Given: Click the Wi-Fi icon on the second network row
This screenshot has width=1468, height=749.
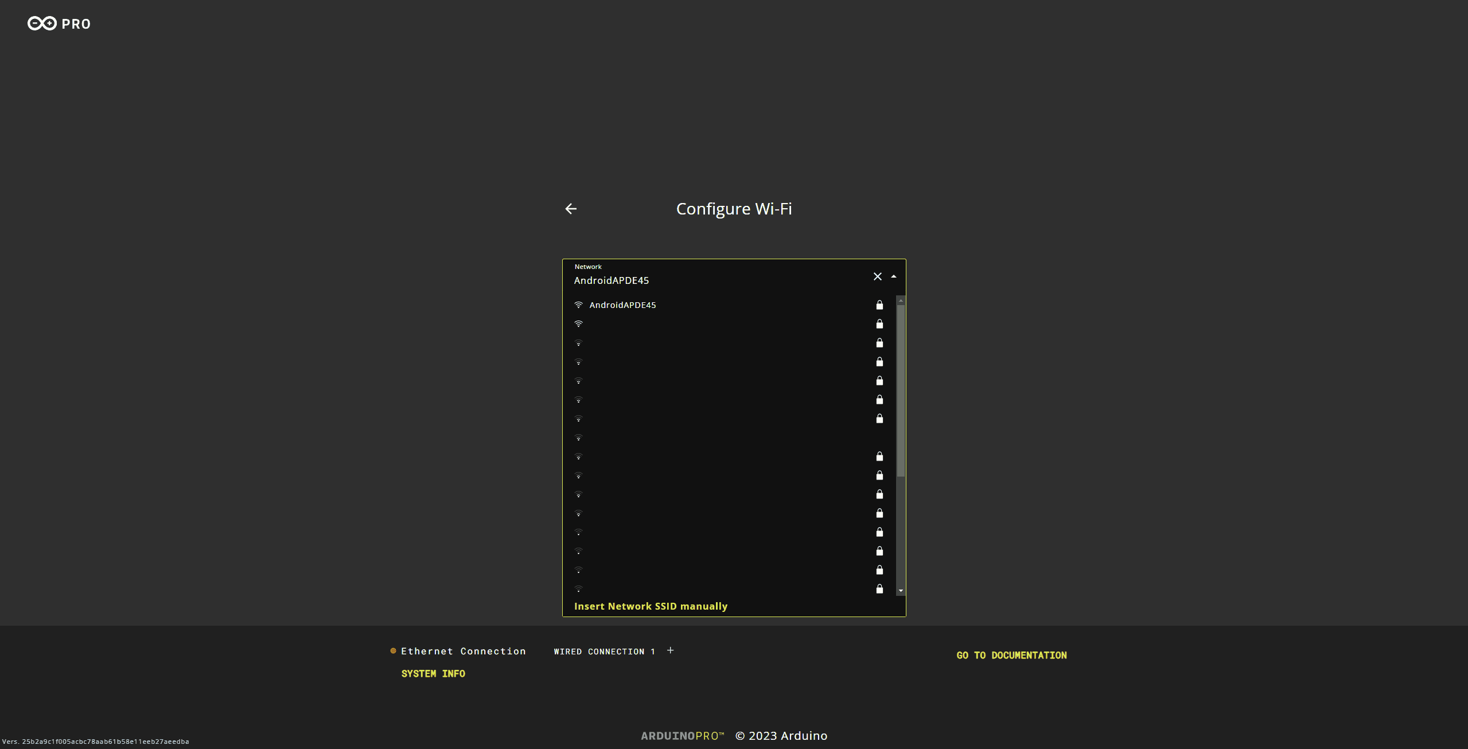Looking at the screenshot, I should click(578, 323).
